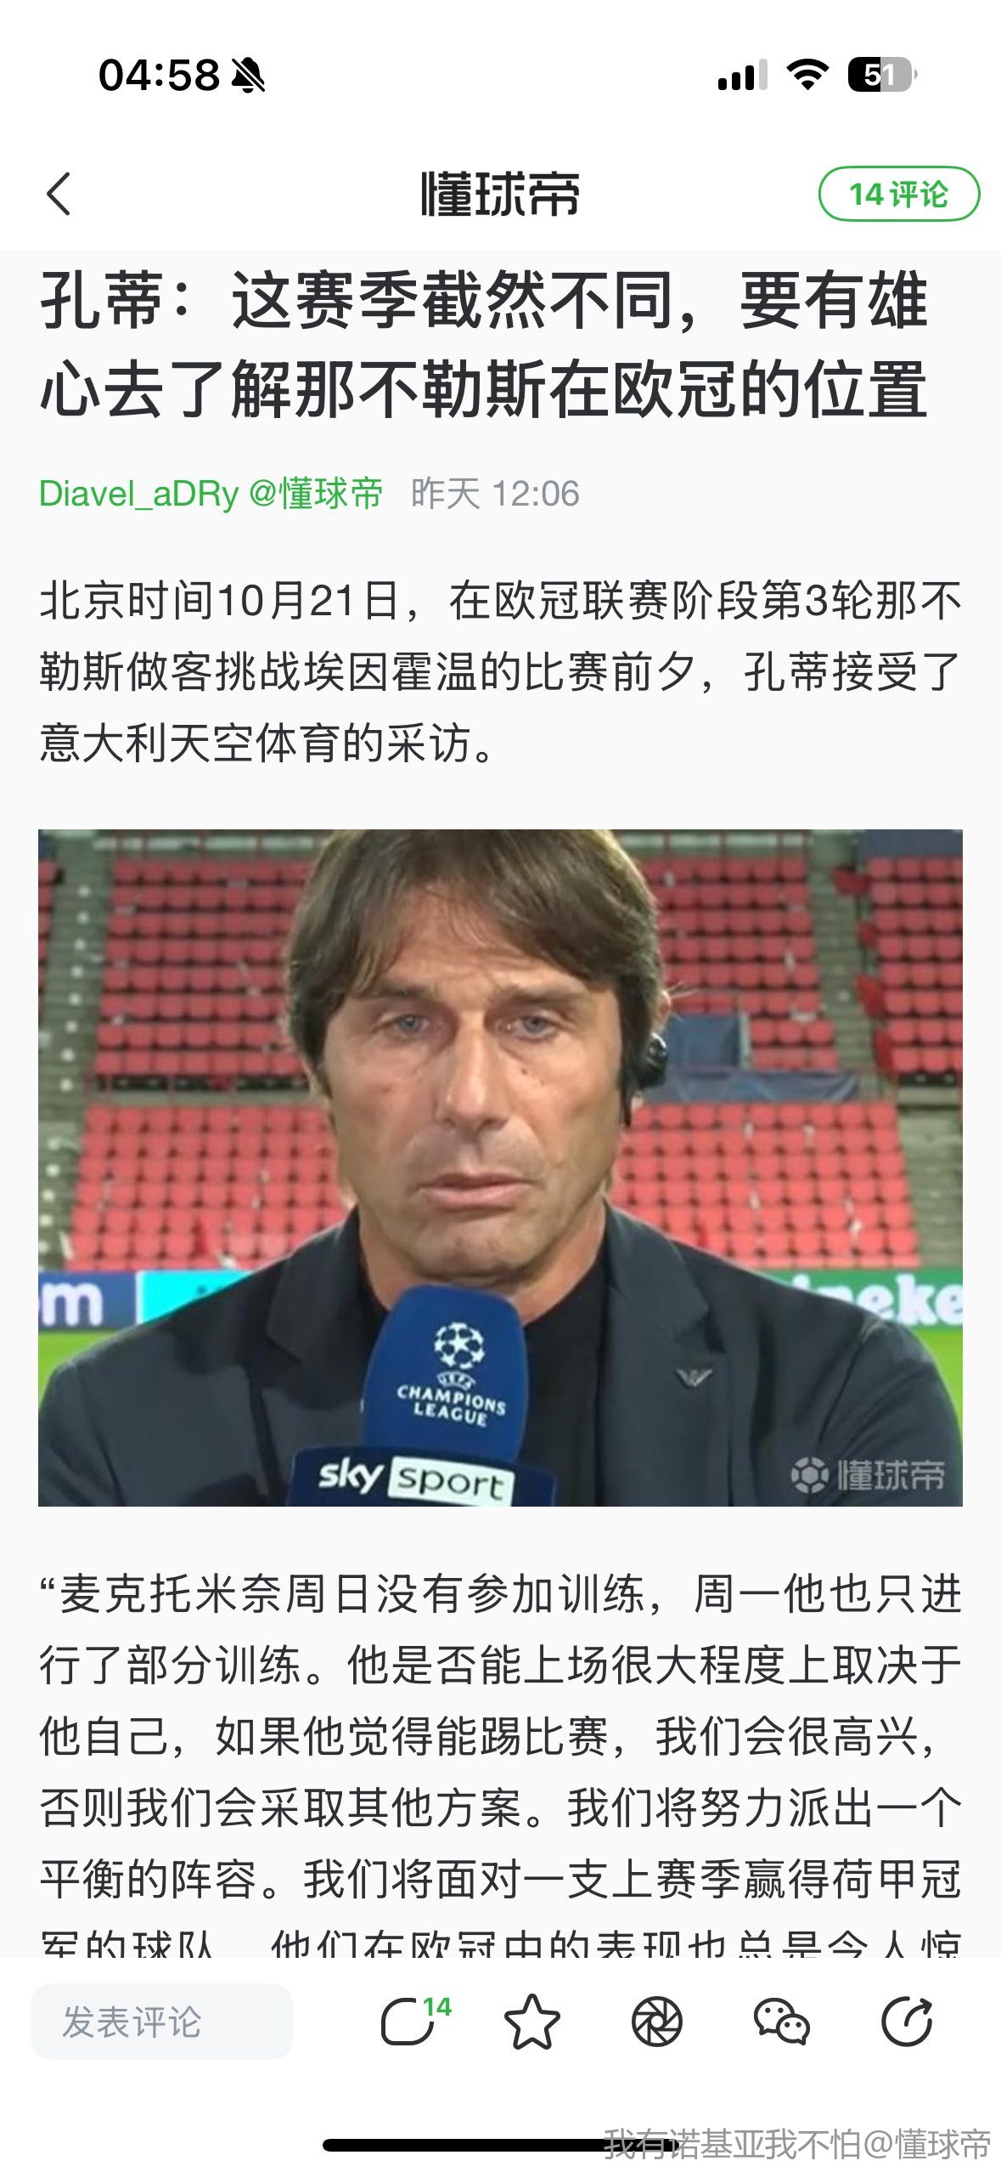Image resolution: width=1001 pixels, height=2172 pixels.
Task: Tap the Wi-Fi status icon
Action: pyautogui.click(x=808, y=75)
